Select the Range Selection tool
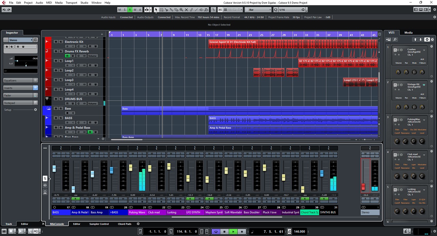437x236 pixels. [161, 10]
